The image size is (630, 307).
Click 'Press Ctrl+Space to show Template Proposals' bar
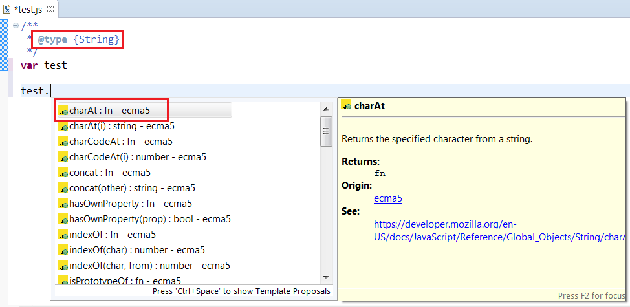[241, 291]
